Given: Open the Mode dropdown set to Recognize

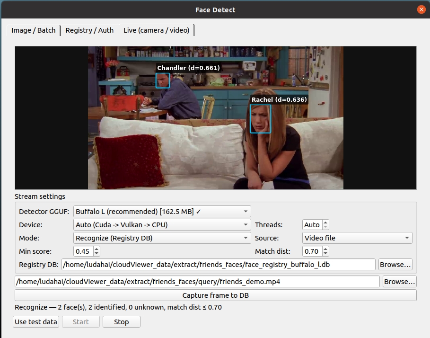Looking at the screenshot, I should point(162,238).
